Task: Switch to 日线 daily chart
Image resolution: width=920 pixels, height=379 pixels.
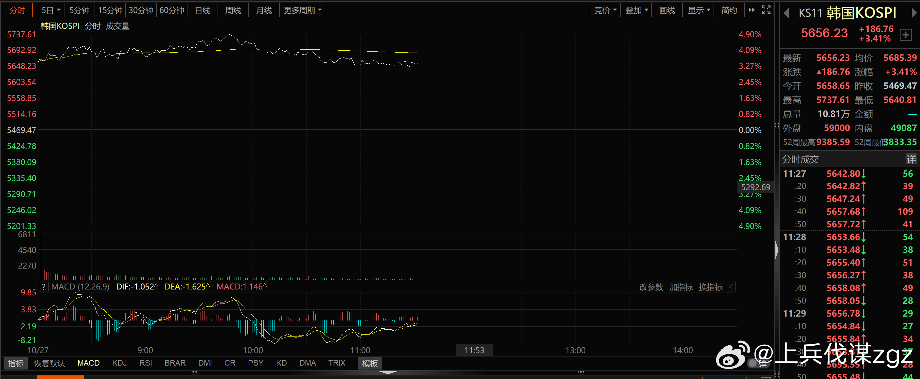Action: [x=203, y=10]
